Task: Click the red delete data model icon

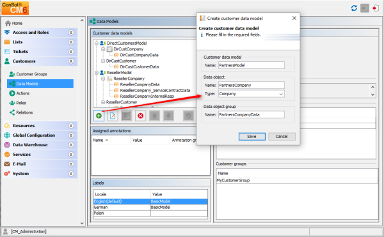Action: pyautogui.click(x=141, y=116)
